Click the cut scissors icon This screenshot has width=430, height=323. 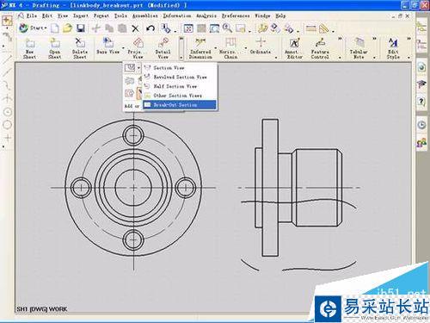(x=96, y=28)
